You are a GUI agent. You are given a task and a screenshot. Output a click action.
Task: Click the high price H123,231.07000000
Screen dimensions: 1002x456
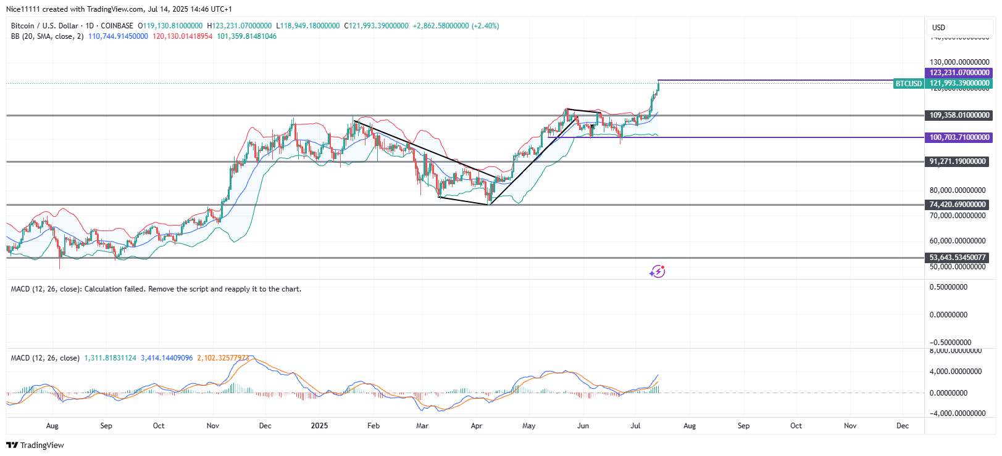pyautogui.click(x=240, y=26)
